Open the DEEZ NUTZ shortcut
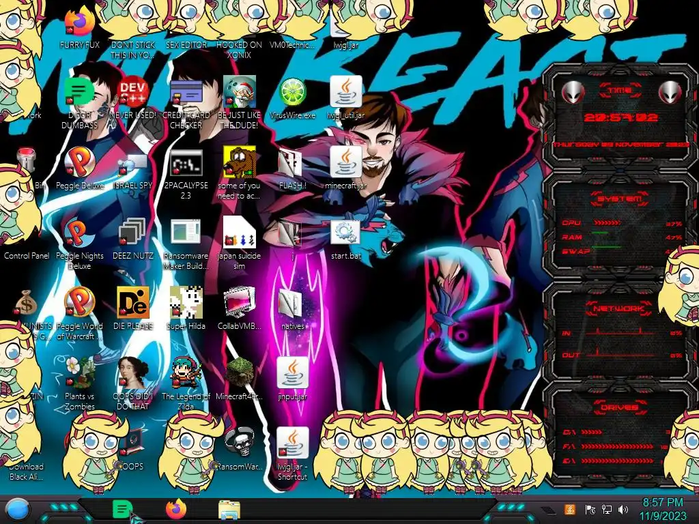This screenshot has height=524, width=699. 133,233
